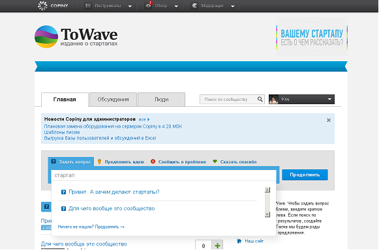Click the green heart thanks icon
The image size is (379, 250).
[215, 161]
